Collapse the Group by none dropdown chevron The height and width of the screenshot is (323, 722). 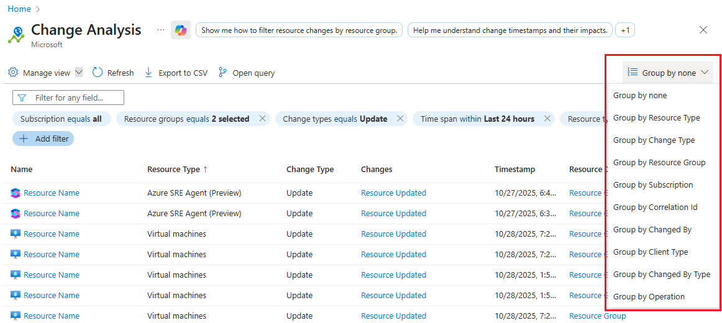705,72
